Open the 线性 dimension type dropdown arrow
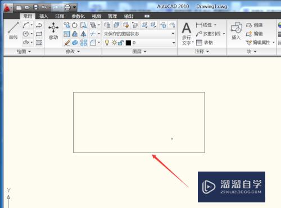The image size is (281, 208). [215, 25]
